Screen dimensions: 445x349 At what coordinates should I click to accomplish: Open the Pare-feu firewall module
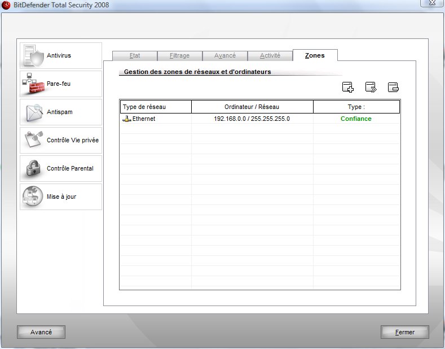(61, 84)
